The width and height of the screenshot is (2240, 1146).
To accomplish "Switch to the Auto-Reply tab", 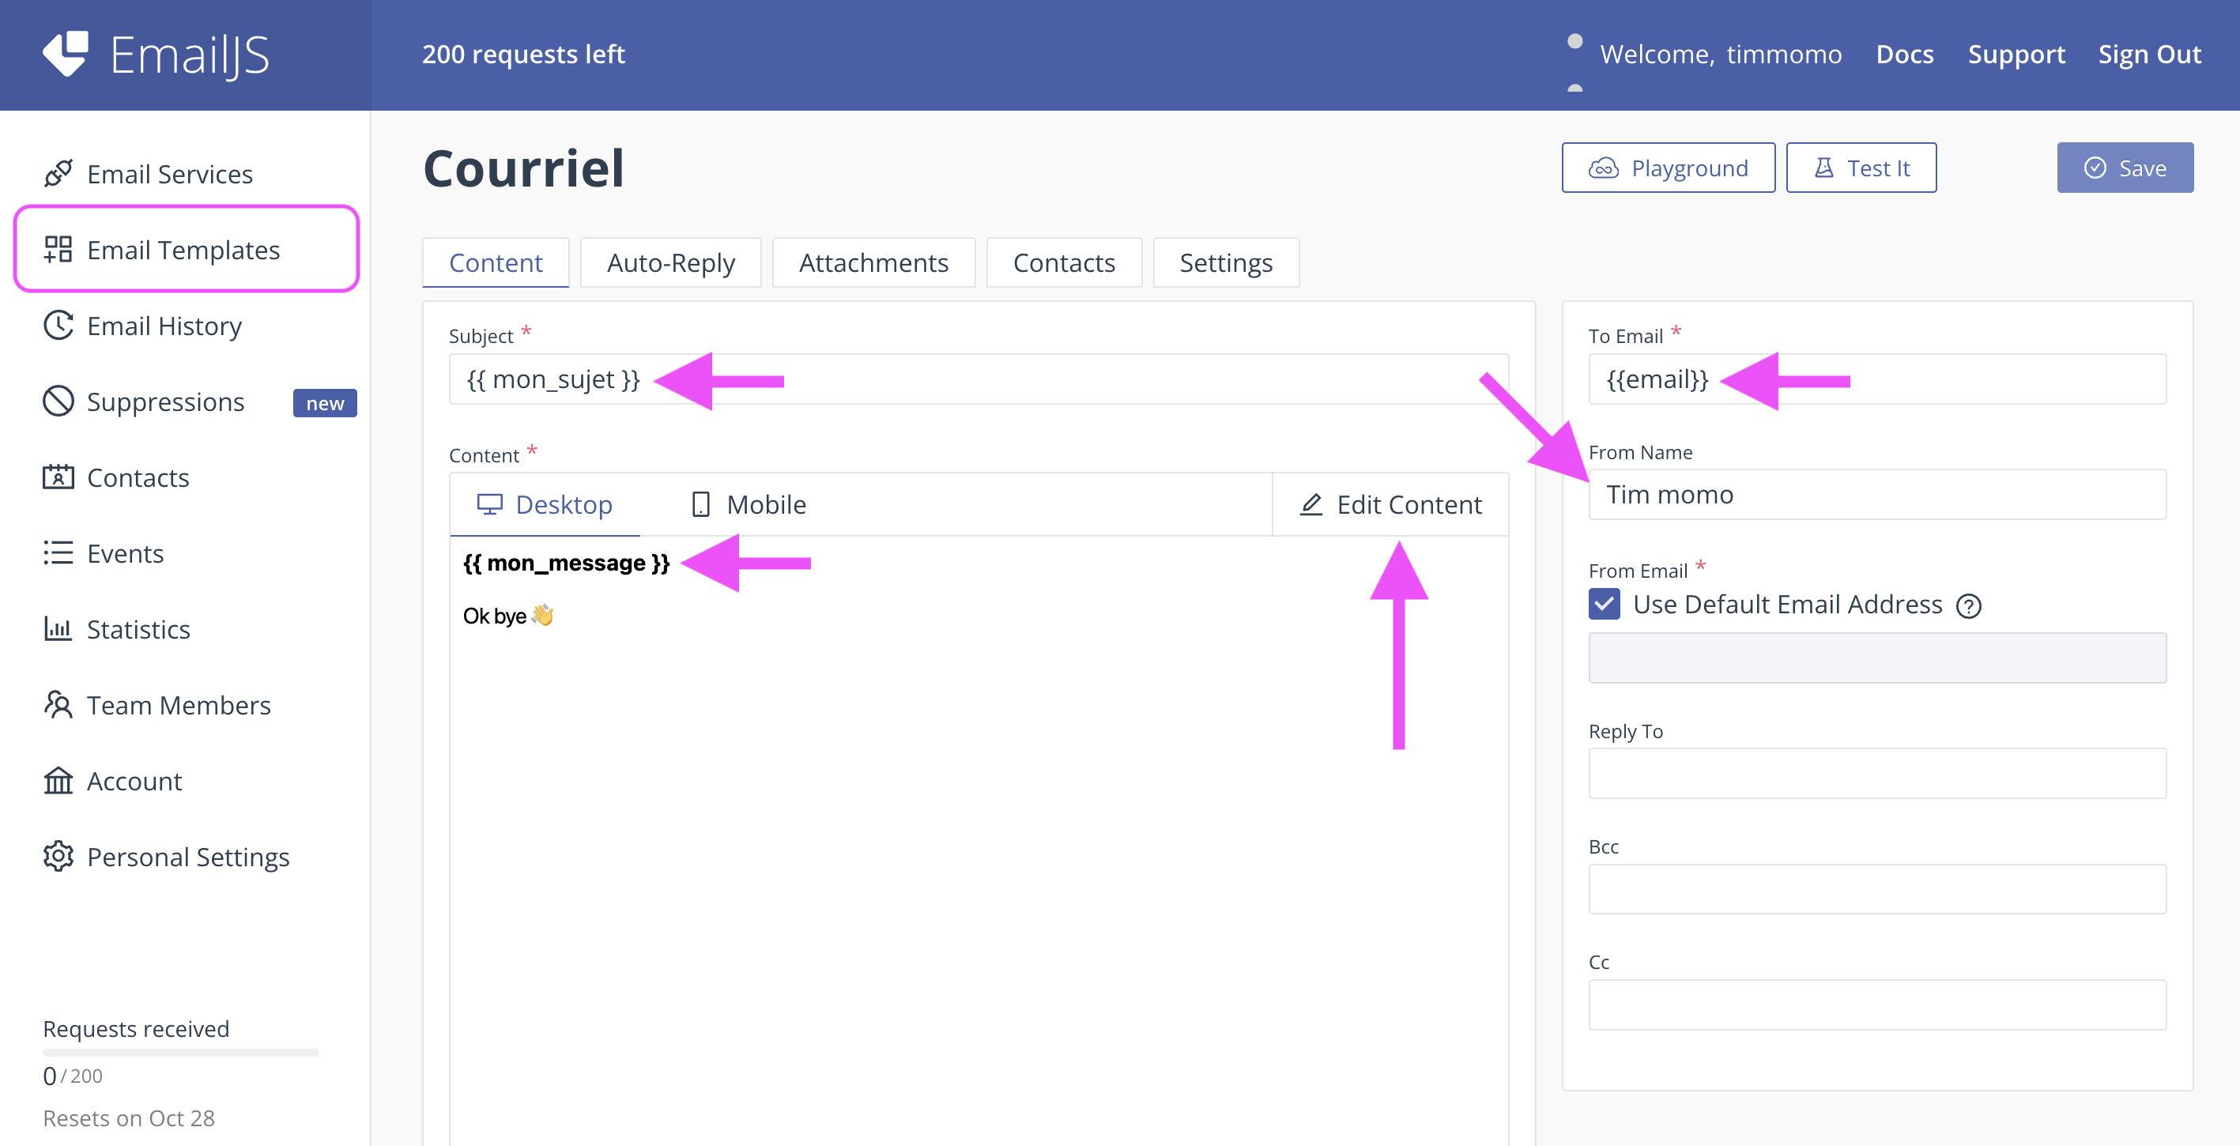I will (x=670, y=262).
